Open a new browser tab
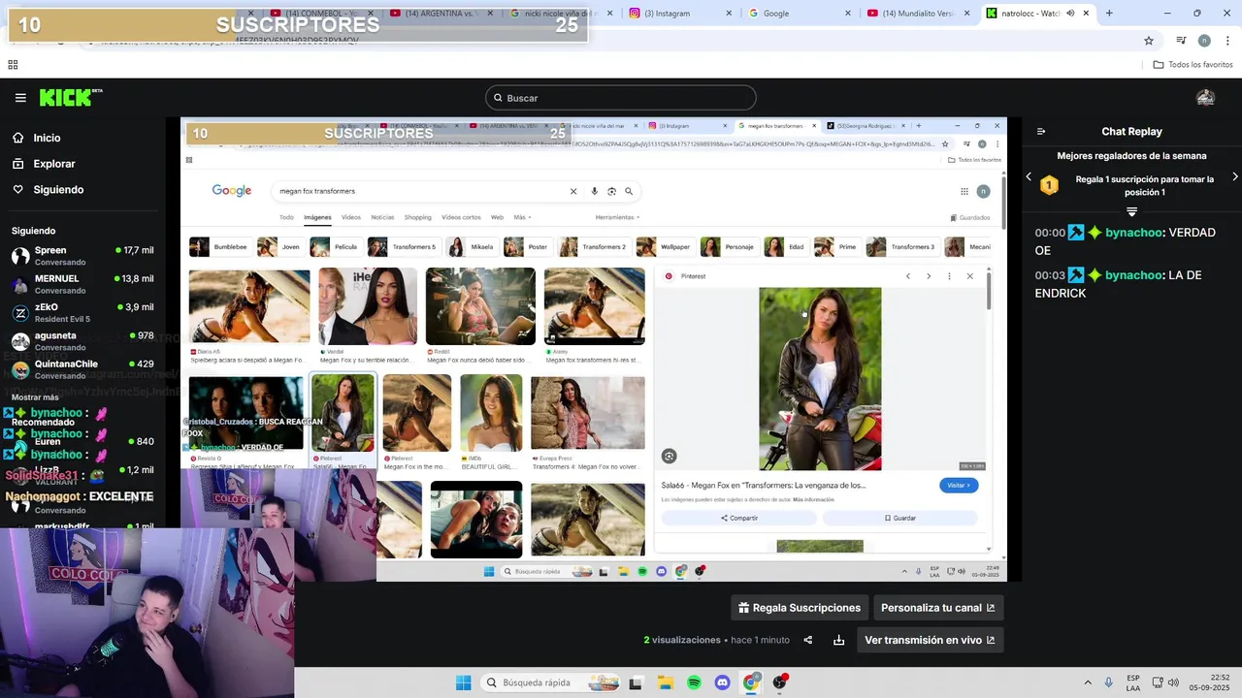The image size is (1242, 698). [x=1109, y=14]
